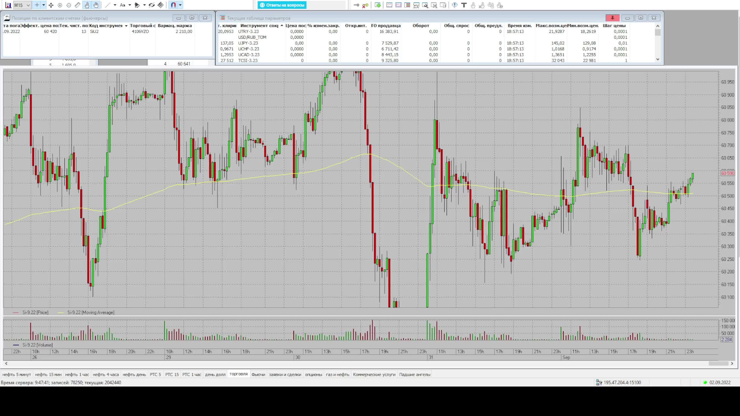Click the zoom in magnifier icon
The width and height of the screenshot is (740, 416).
coord(60,5)
